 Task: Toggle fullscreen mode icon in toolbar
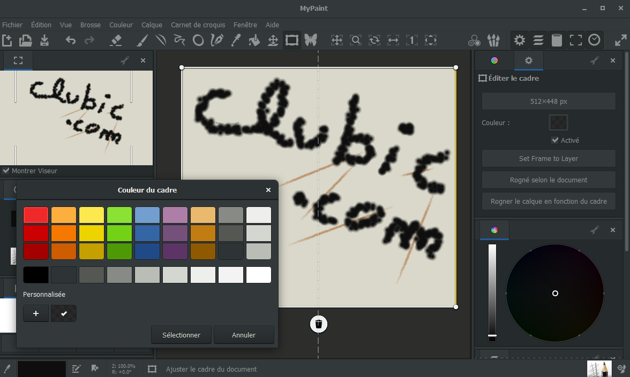pyautogui.click(x=575, y=40)
